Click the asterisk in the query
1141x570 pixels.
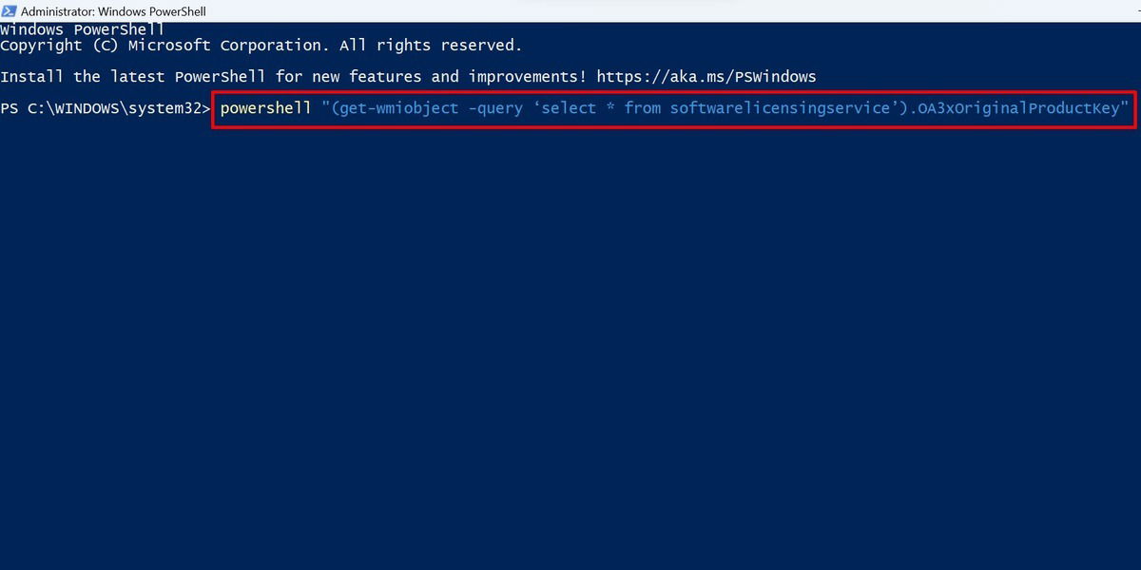click(609, 106)
